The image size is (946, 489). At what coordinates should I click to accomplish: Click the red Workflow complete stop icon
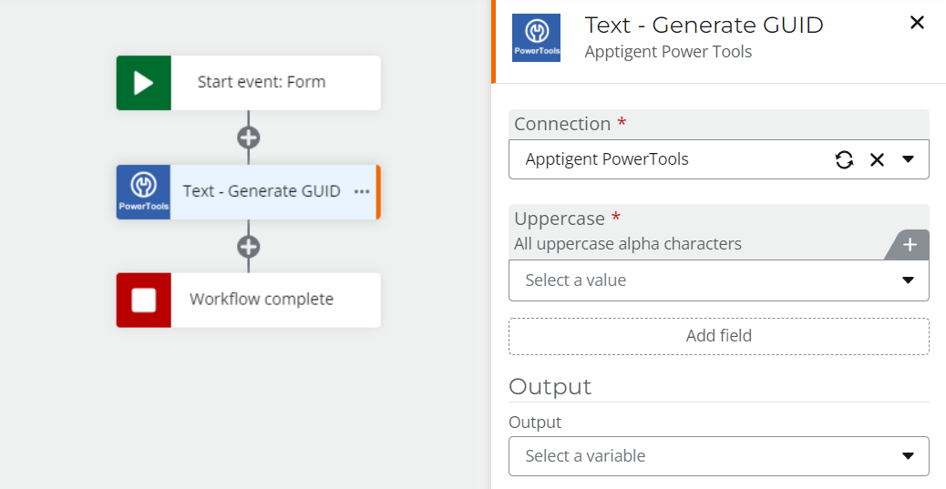(x=144, y=301)
